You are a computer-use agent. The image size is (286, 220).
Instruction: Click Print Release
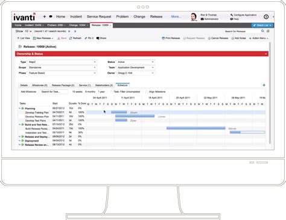[171, 38]
